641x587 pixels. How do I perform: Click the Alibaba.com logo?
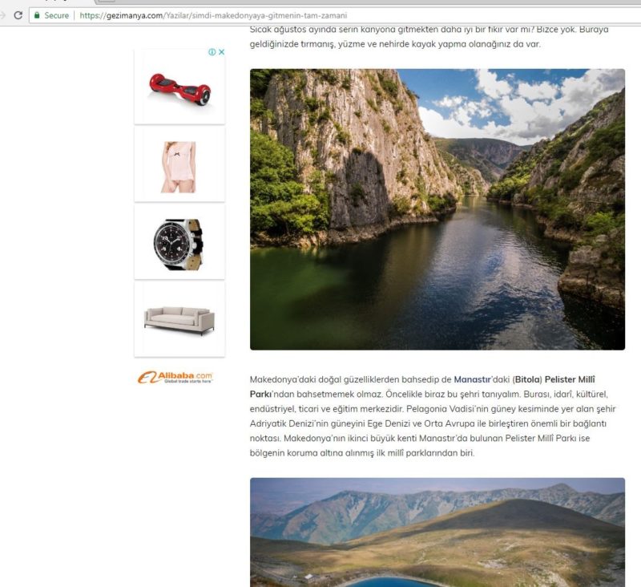[175, 377]
